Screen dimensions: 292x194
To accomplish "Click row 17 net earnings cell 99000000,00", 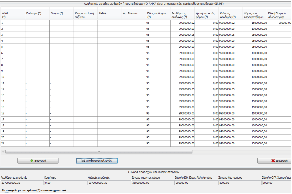I will 231,120.
